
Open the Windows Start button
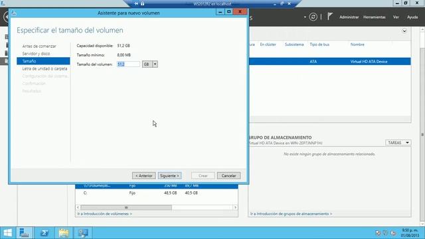pyautogui.click(x=7, y=233)
